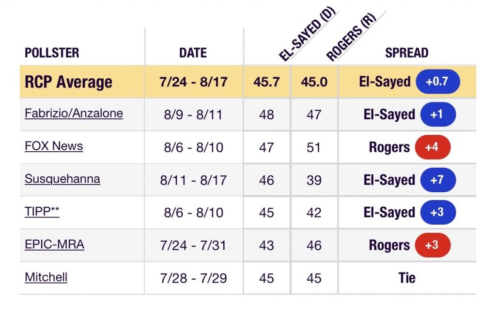496x314 pixels.
Task: Select the SPREAD column header
Action: tap(407, 53)
